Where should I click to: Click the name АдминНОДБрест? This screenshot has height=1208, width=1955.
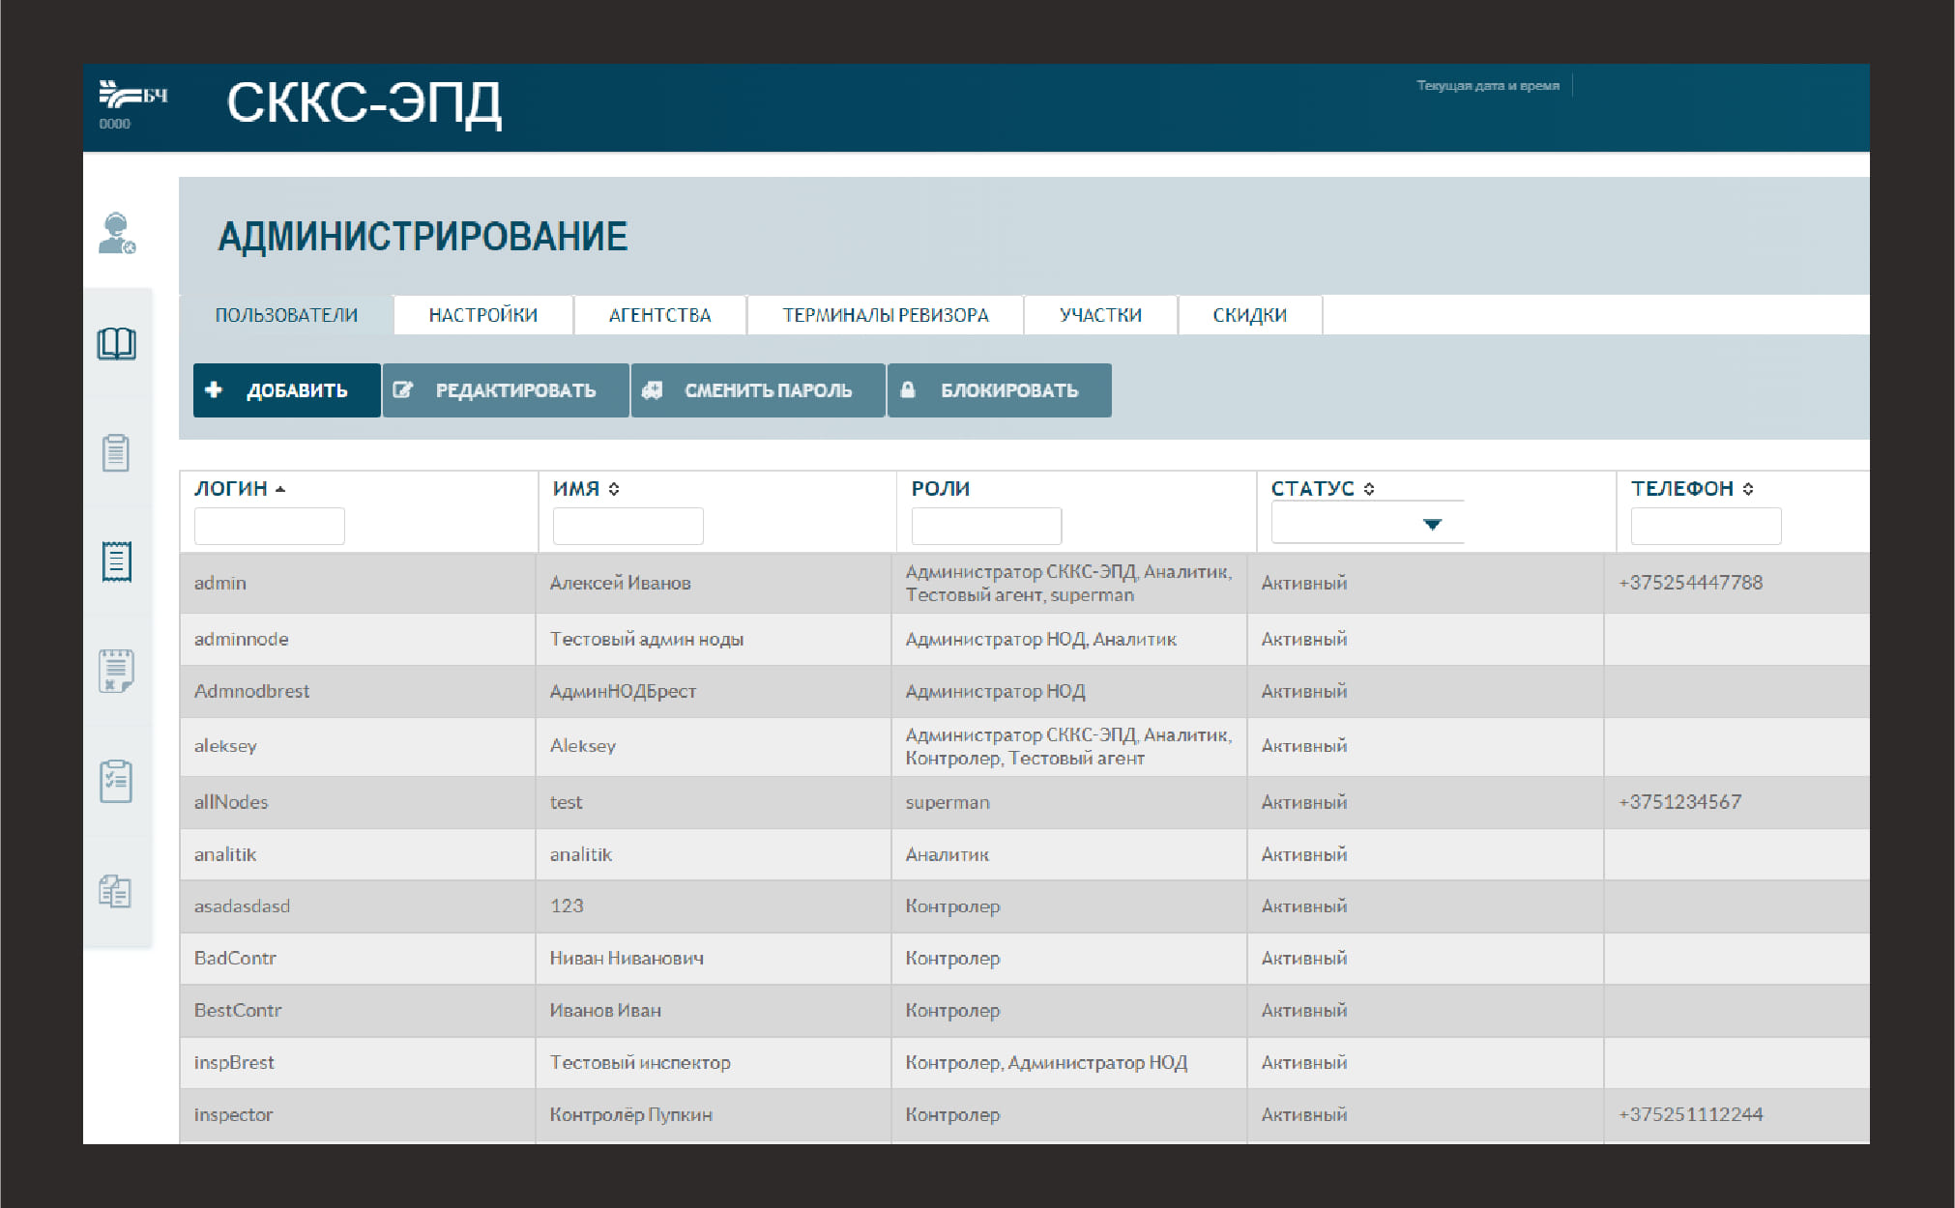623,691
